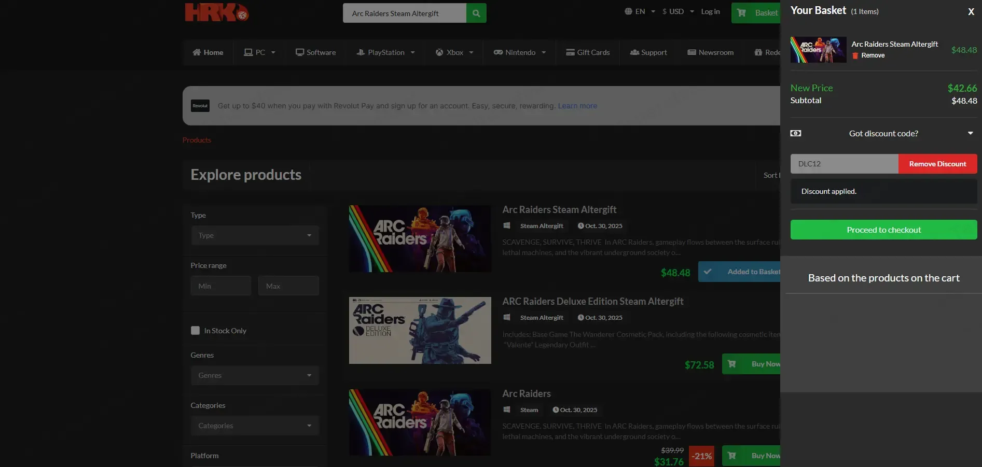The image size is (982, 467).
Task: Click the basket cart icon in header
Action: pos(741,12)
